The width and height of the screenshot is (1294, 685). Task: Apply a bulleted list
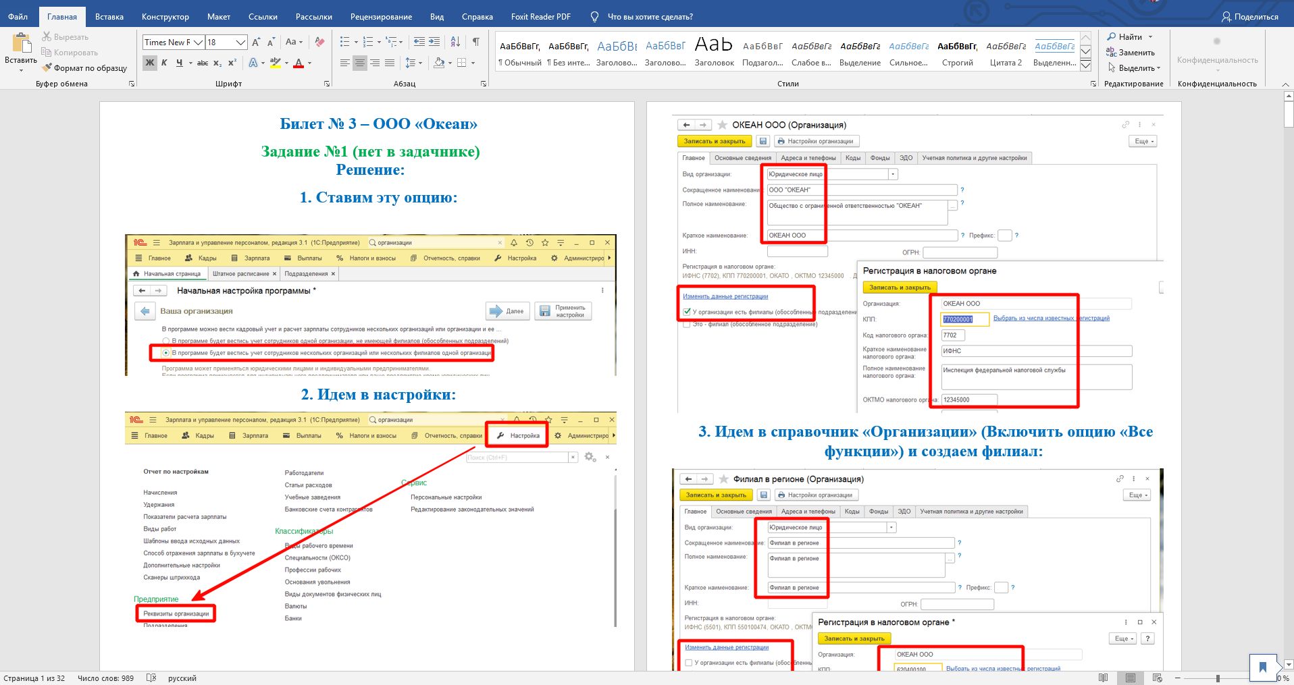point(344,42)
